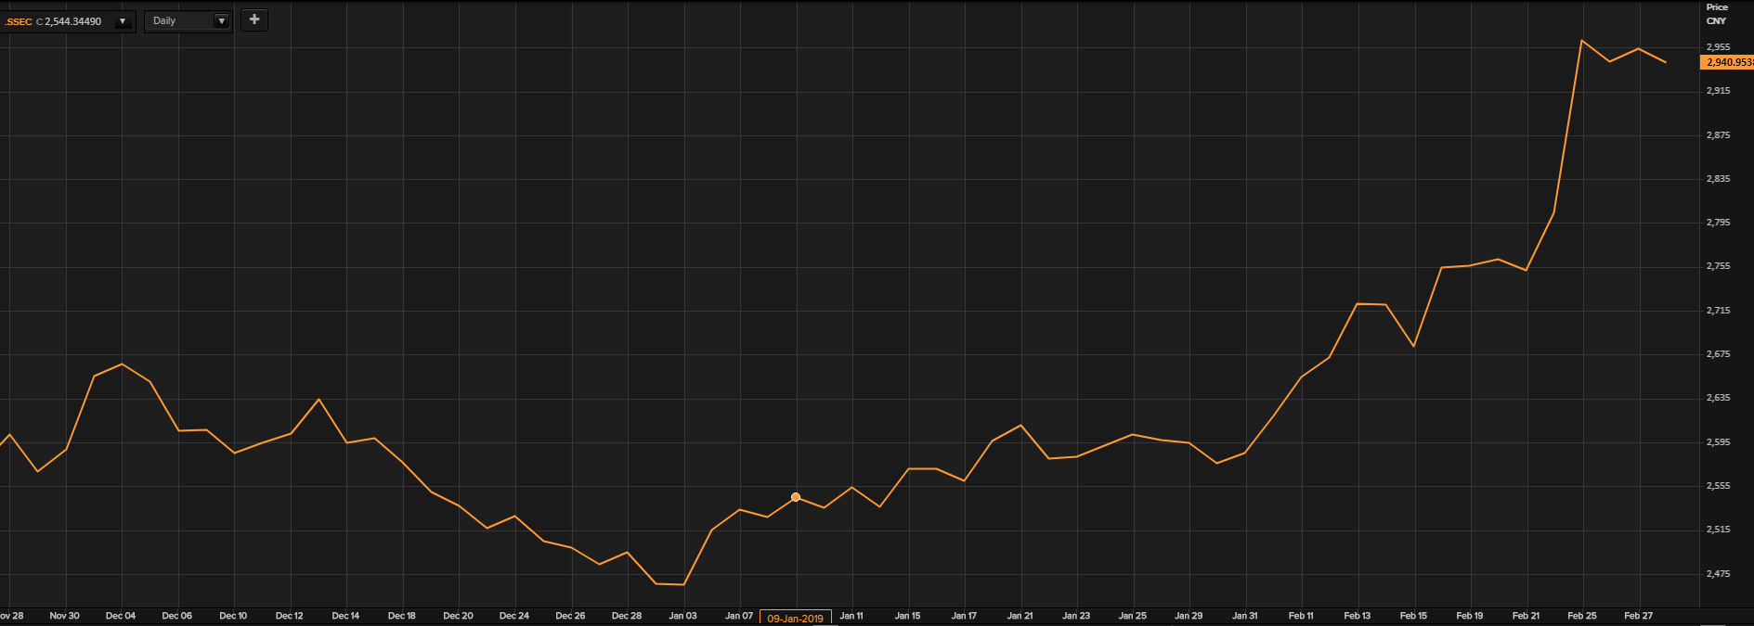Click the Dec 04 label on time axis
Screen dimensions: 1754x626
click(x=121, y=616)
